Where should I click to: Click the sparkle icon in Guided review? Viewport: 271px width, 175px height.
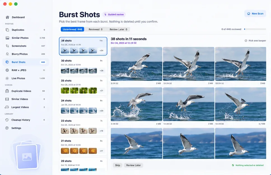(105, 15)
